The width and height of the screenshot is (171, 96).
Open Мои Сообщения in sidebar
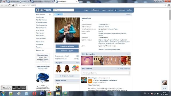(x=41, y=28)
